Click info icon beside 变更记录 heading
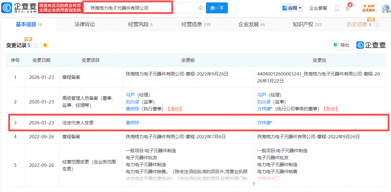Image resolution: width=391 pixels, height=192 pixels. point(36,45)
